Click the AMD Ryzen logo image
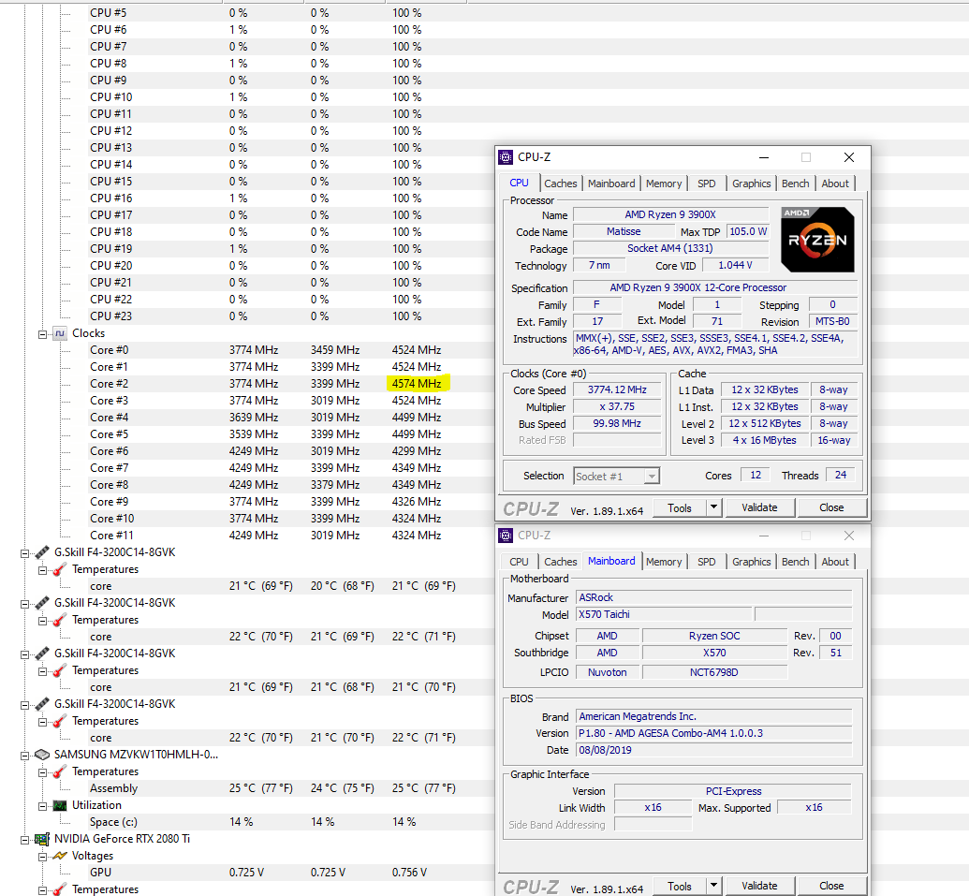 (x=817, y=240)
